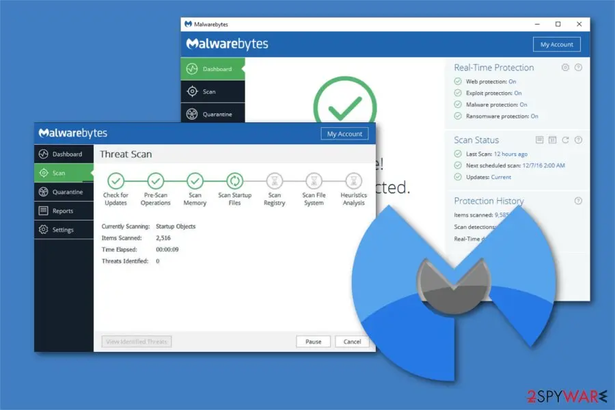Select Scan in the front window sidebar
Screen dimensions: 615x410
pyautogui.click(x=64, y=173)
